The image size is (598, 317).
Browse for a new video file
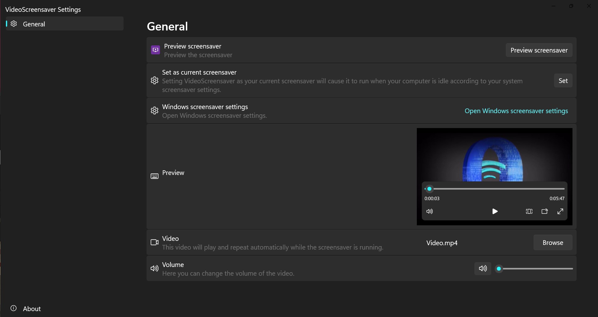pos(553,243)
